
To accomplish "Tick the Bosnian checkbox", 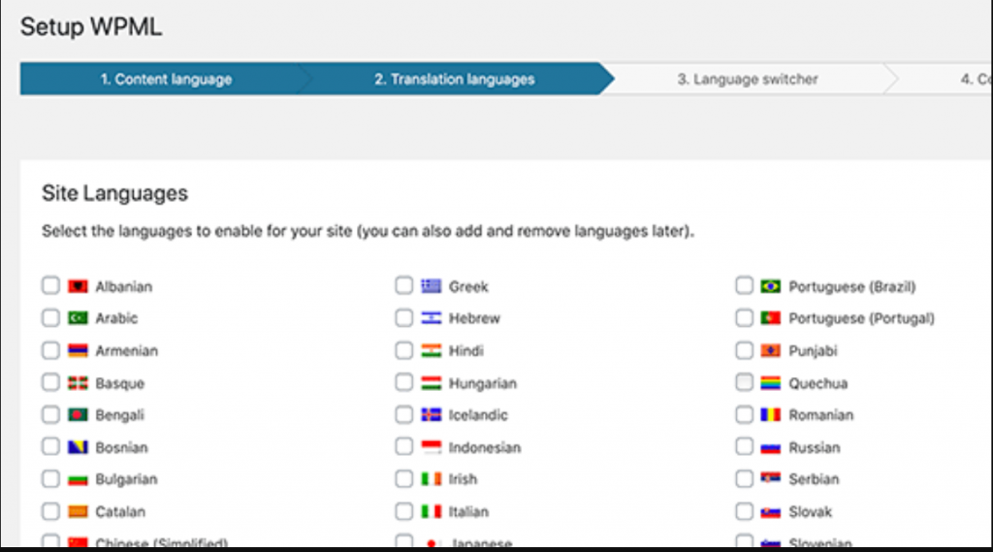I will coord(50,446).
